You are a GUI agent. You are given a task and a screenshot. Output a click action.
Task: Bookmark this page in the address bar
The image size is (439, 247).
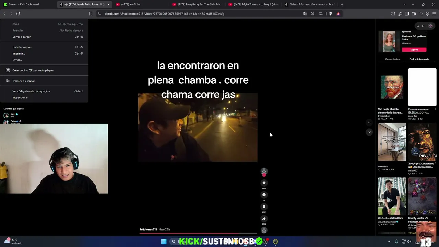(91, 14)
